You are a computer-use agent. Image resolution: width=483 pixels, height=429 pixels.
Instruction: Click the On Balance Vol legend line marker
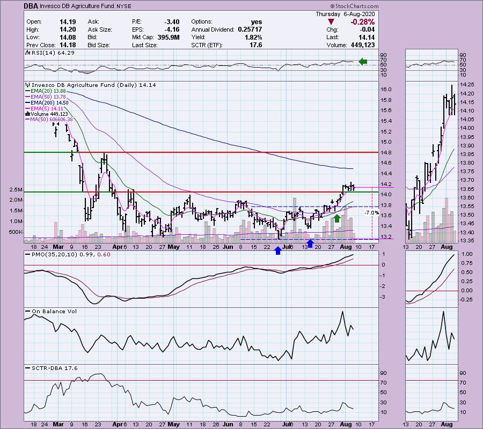(28, 312)
